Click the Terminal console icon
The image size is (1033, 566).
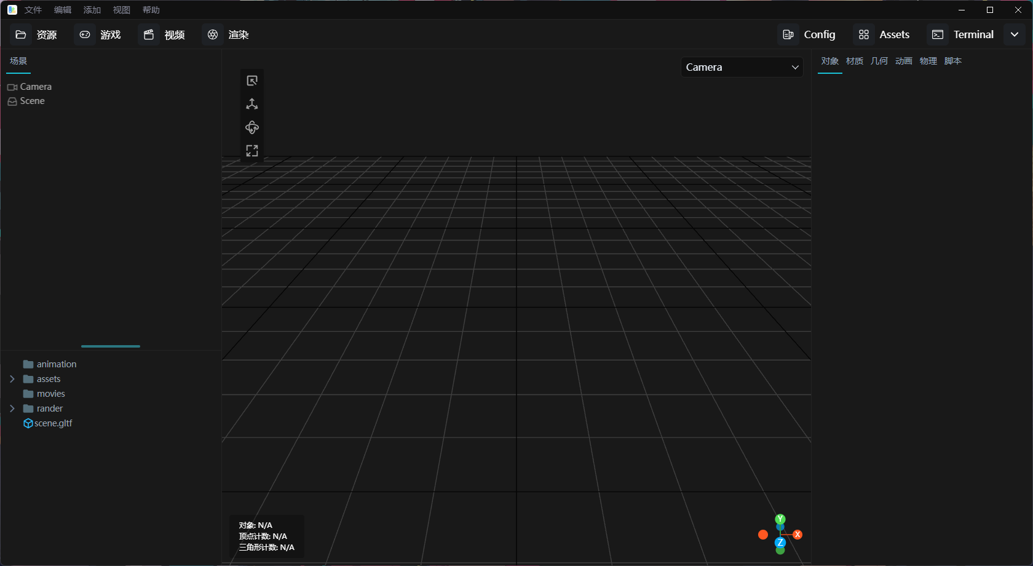pos(938,34)
